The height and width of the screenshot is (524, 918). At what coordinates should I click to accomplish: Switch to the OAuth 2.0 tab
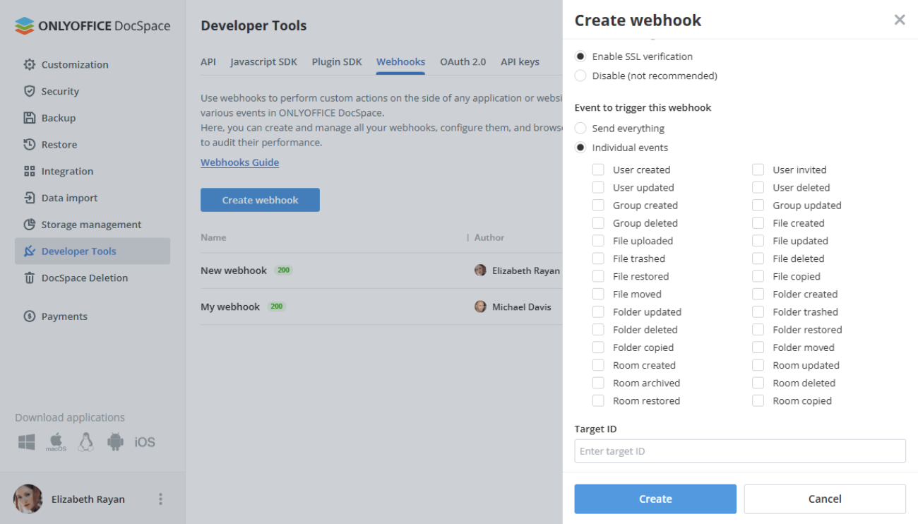(463, 61)
